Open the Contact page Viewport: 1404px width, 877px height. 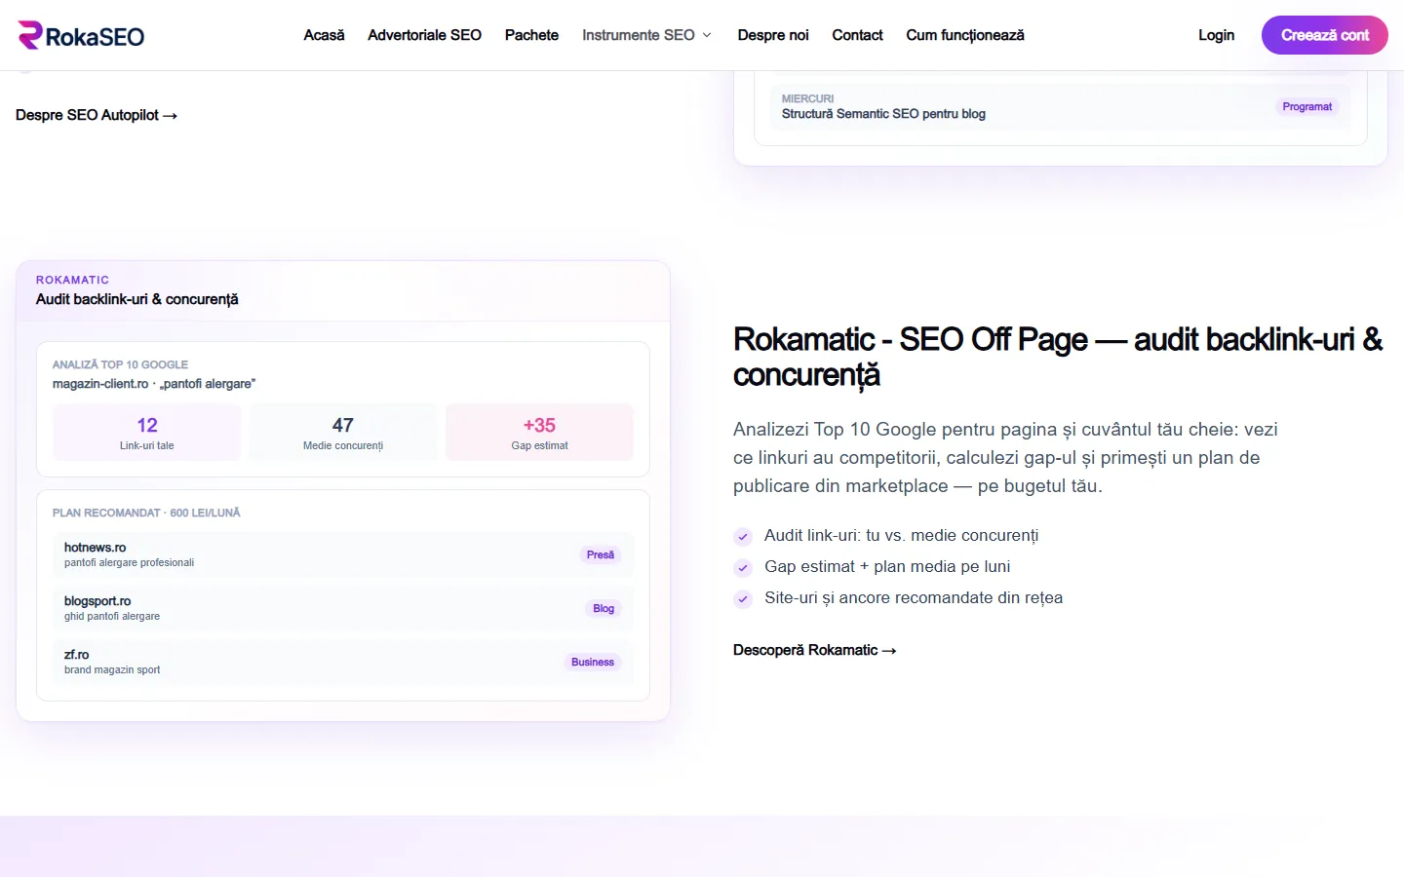coord(857,35)
